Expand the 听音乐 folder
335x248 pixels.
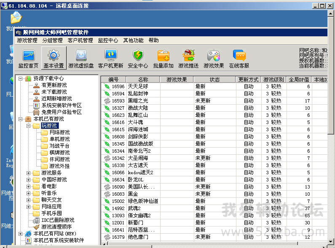(28, 193)
